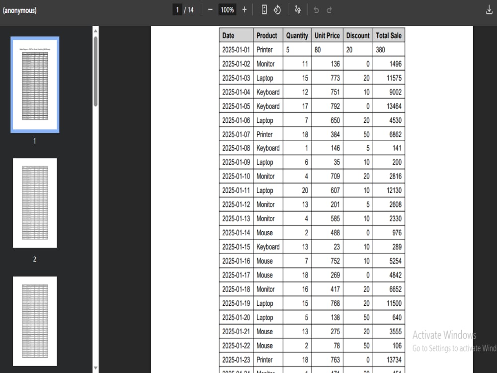Click total sale 6652 cell
Image resolution: width=497 pixels, height=373 pixels.
(x=389, y=289)
